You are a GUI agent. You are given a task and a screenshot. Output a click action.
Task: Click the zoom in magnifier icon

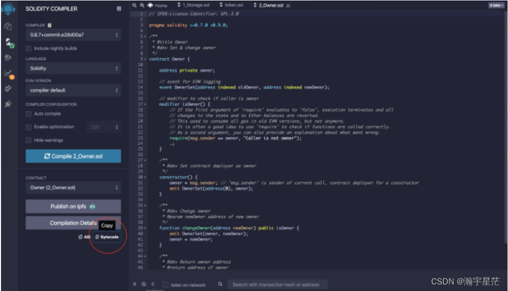[142, 5]
